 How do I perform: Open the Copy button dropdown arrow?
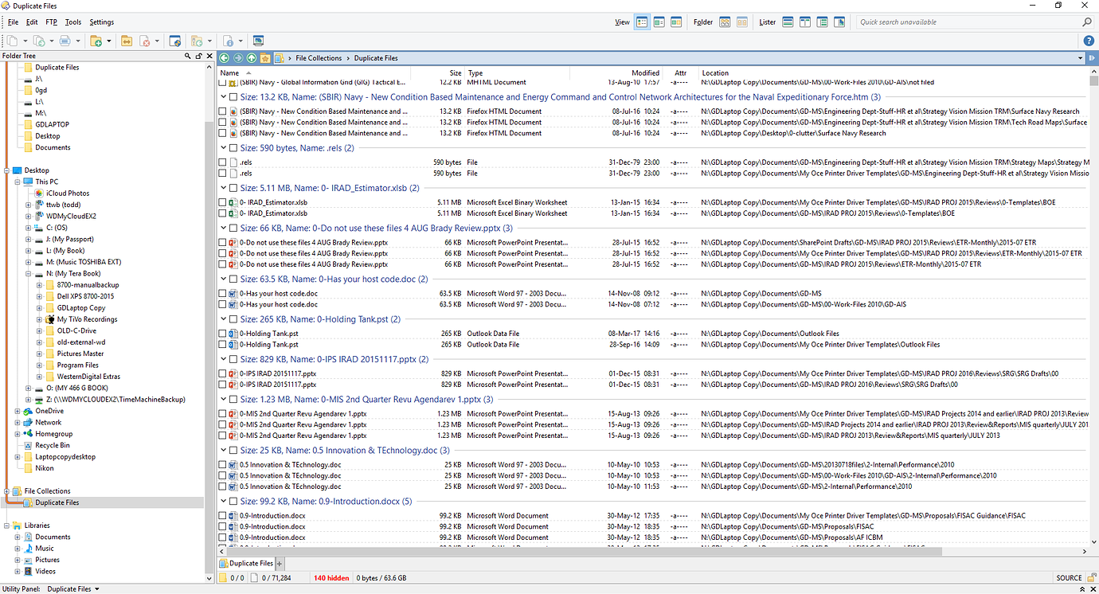pyautogui.click(x=25, y=41)
